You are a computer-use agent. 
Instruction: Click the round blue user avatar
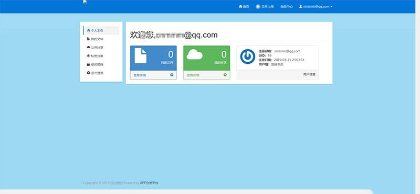coord(247,56)
